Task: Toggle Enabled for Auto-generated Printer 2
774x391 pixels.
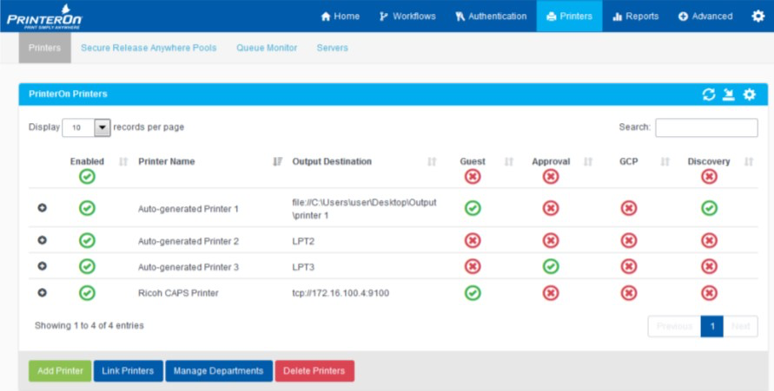Action: coord(87,241)
